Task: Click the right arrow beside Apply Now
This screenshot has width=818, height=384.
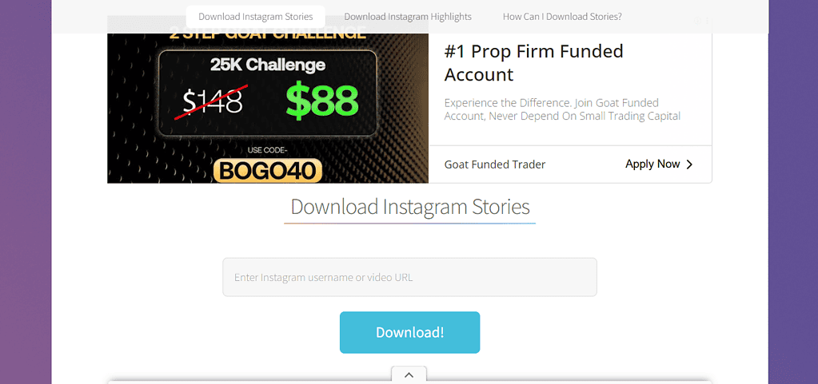Action: (689, 164)
